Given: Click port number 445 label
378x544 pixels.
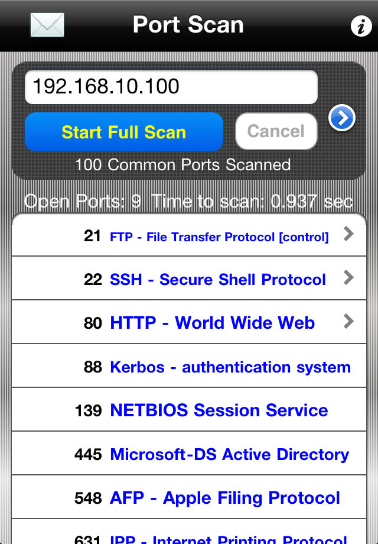Looking at the screenshot, I should [x=88, y=454].
